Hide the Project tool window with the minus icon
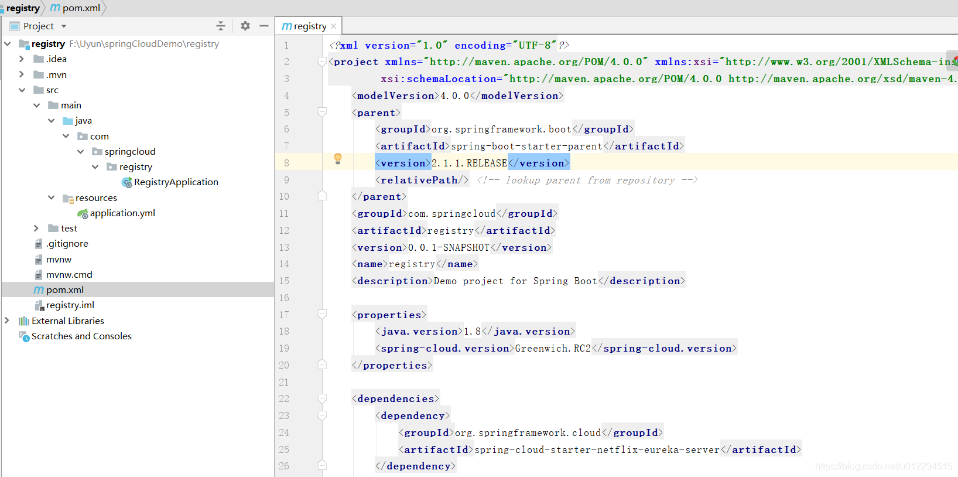Viewport: 958px width, 477px height. coord(264,26)
